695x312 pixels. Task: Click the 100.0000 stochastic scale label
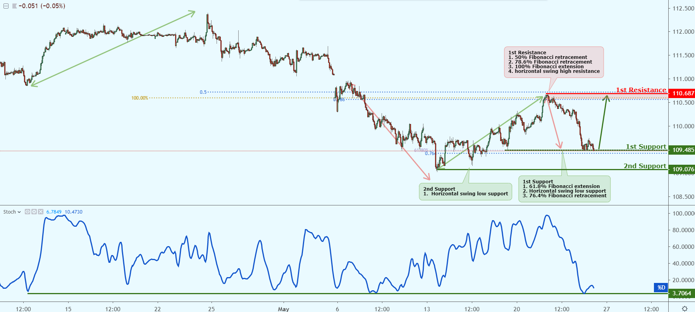tap(683, 214)
